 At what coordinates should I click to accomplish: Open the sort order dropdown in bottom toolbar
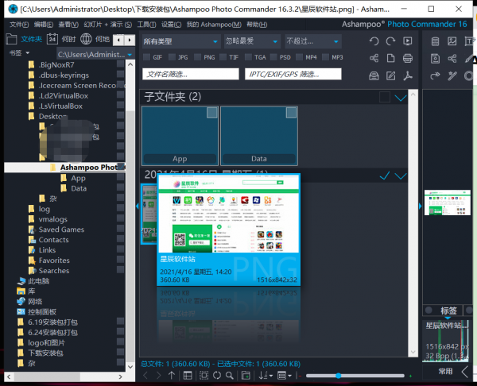[266, 376]
